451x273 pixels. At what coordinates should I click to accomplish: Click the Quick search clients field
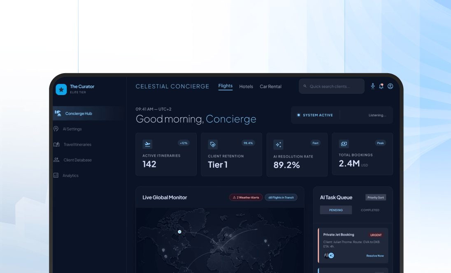tap(331, 86)
